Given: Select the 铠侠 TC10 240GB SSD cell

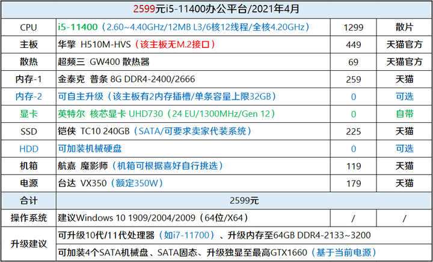Looking at the screenshot, I should [193, 131].
